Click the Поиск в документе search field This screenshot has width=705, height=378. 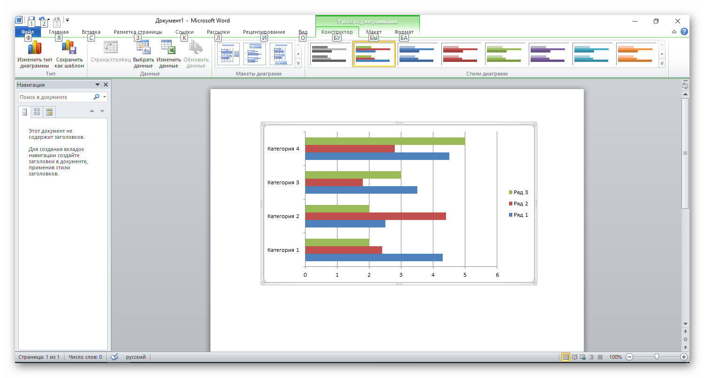pos(54,97)
